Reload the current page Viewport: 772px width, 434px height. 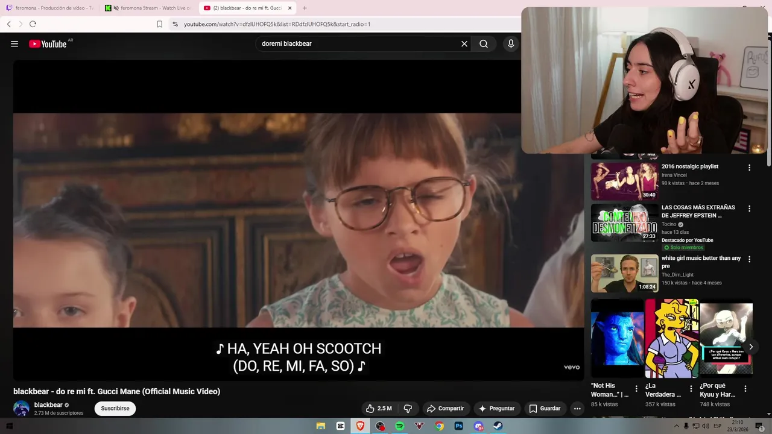(33, 24)
